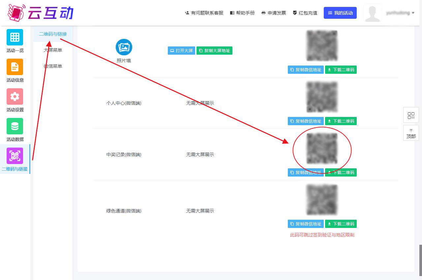The image size is (422, 280).
Task: Click the 照片墙 photo wall icon
Action: click(124, 47)
